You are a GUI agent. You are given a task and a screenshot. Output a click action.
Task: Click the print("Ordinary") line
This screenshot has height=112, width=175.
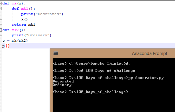pos(32,35)
